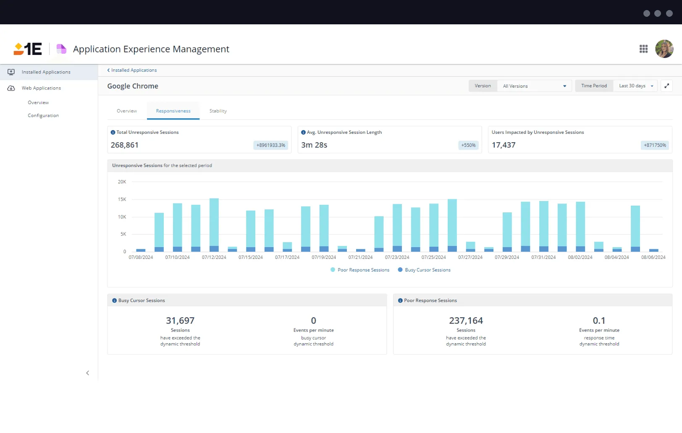Click the info icon on Busy Cursor Sessions card
The height and width of the screenshot is (433, 682).
tap(114, 300)
